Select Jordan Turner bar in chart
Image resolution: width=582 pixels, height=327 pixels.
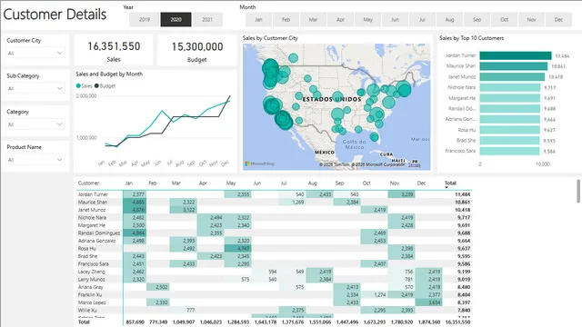tap(516, 55)
